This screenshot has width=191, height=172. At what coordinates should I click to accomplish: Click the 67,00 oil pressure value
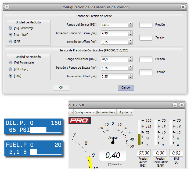pos(144,153)
